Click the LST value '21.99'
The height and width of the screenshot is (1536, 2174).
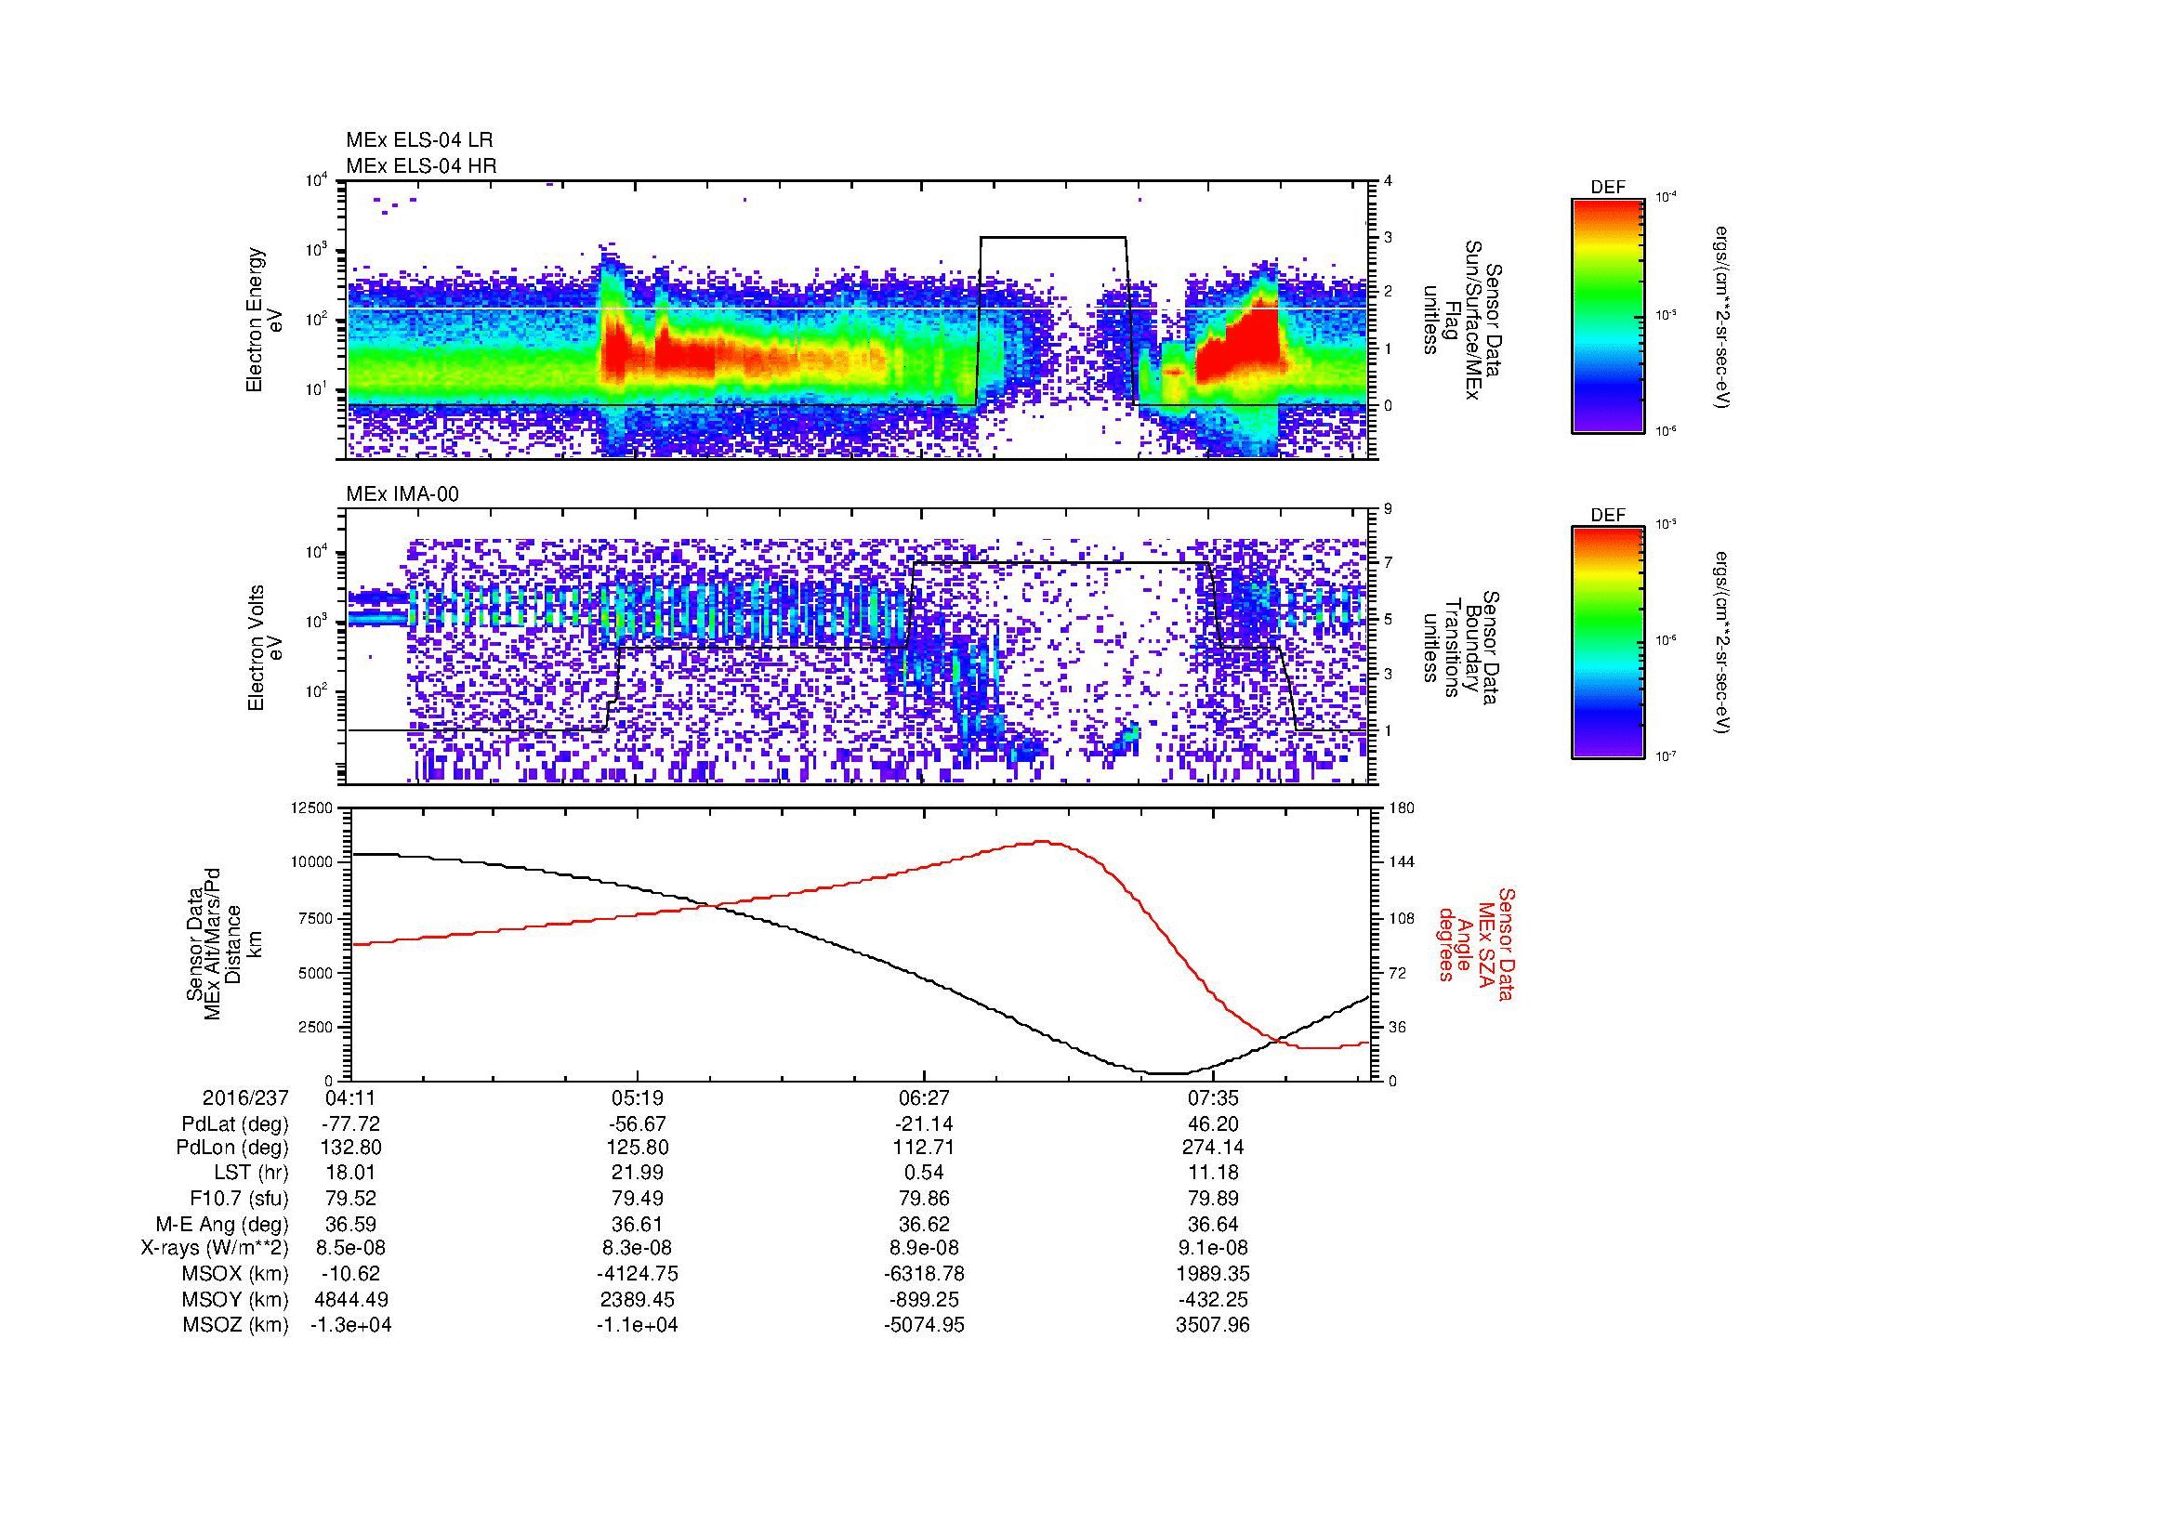point(637,1173)
